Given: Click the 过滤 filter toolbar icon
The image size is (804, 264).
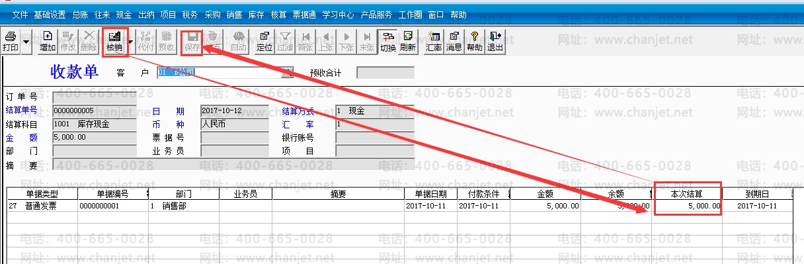Looking at the screenshot, I should click(285, 41).
